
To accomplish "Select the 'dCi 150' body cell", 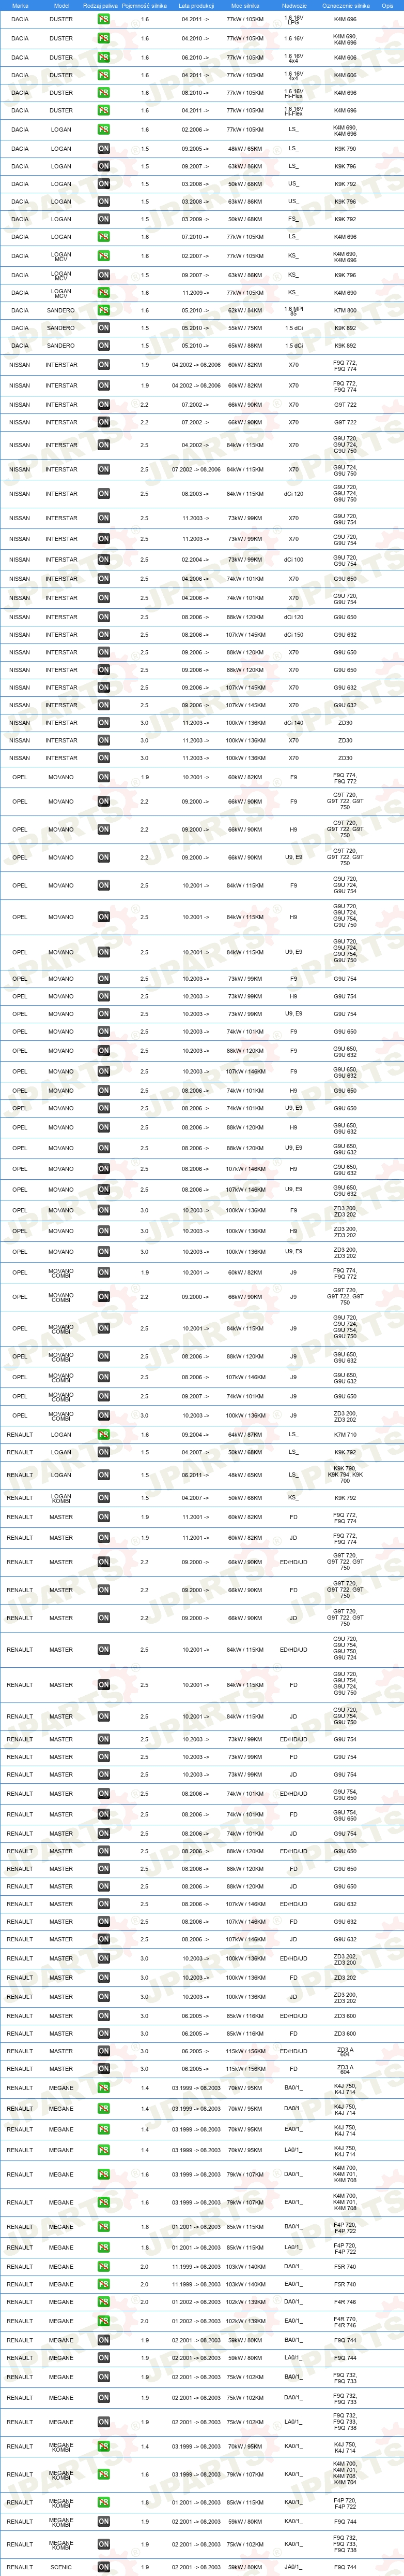I will click(293, 635).
